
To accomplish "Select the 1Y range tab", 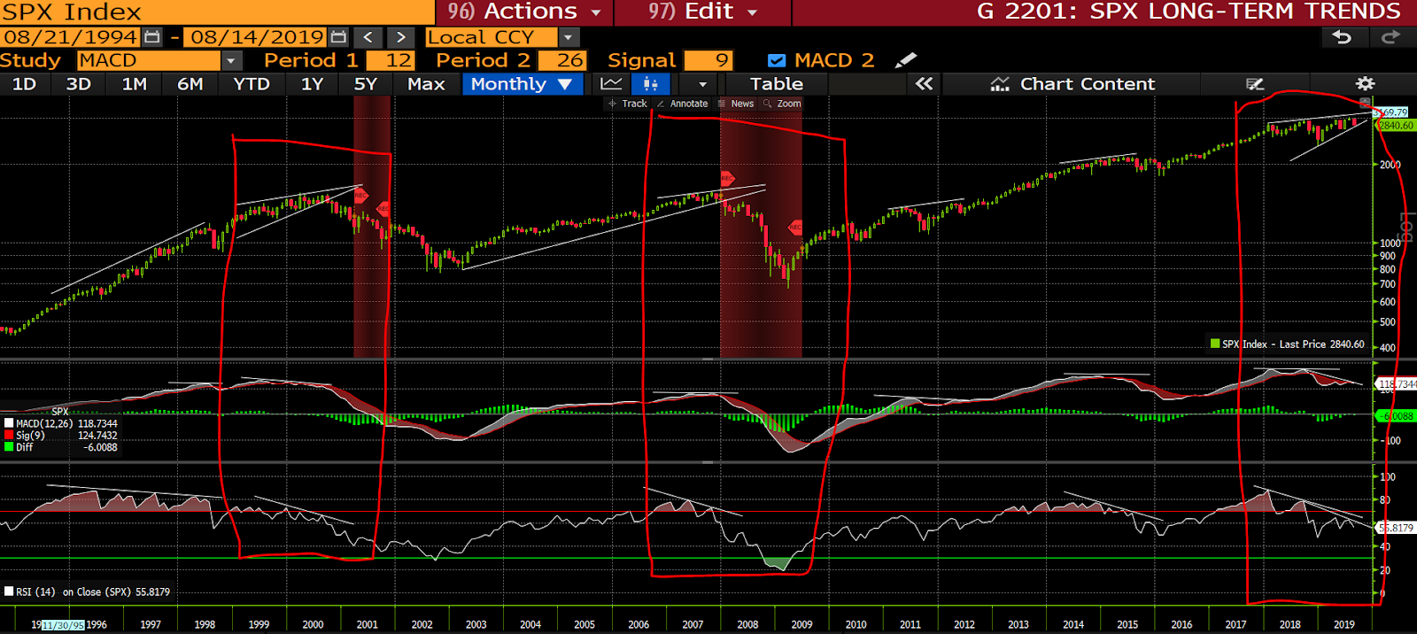I will tap(313, 84).
